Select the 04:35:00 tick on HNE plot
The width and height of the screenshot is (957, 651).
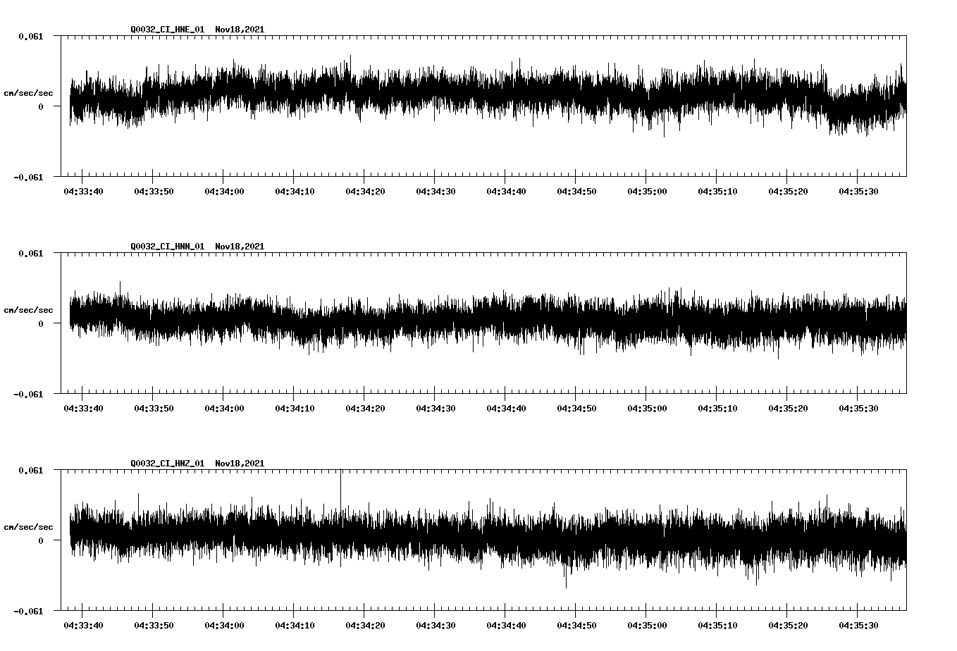point(646,173)
